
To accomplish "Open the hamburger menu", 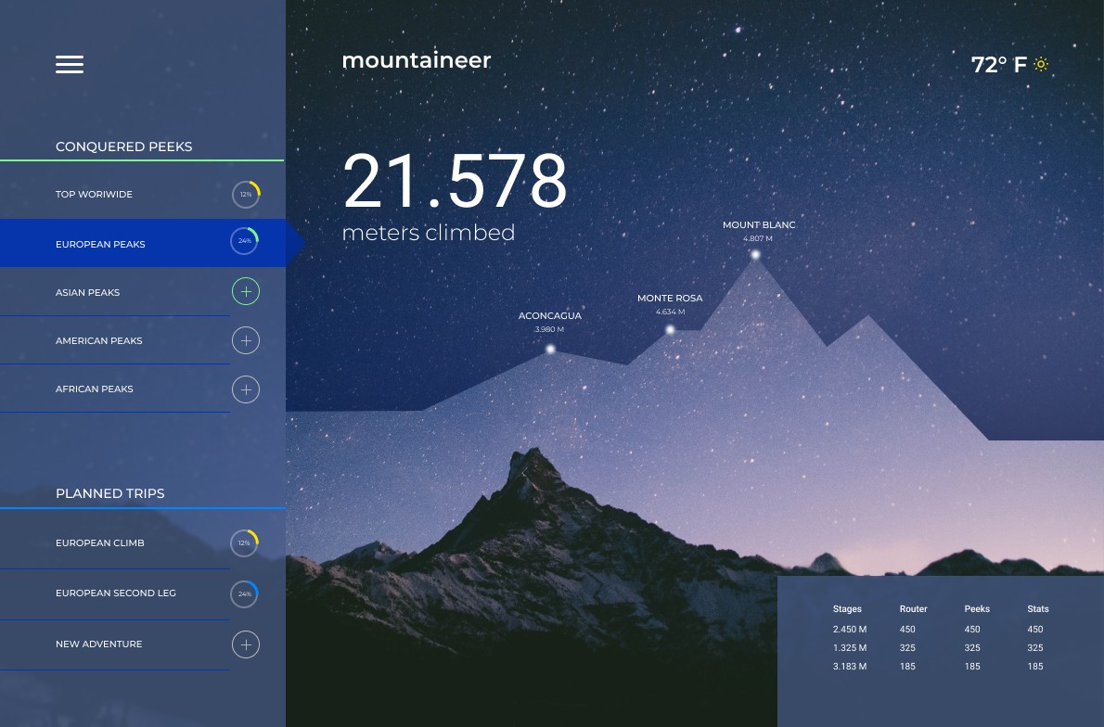I will 70,64.
